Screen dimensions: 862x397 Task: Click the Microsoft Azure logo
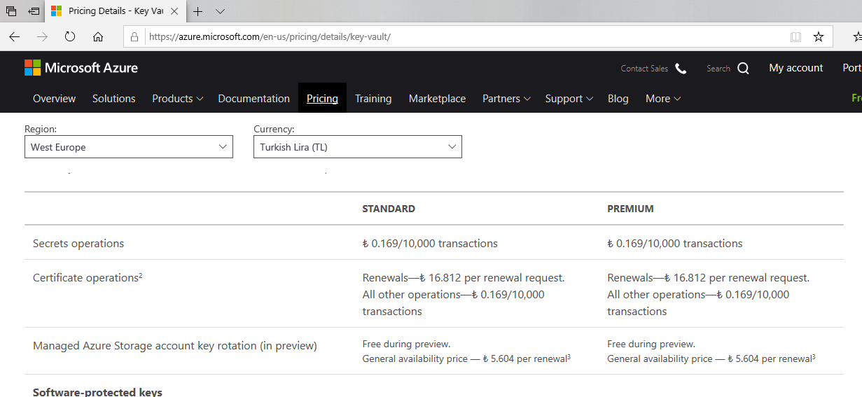coord(81,68)
